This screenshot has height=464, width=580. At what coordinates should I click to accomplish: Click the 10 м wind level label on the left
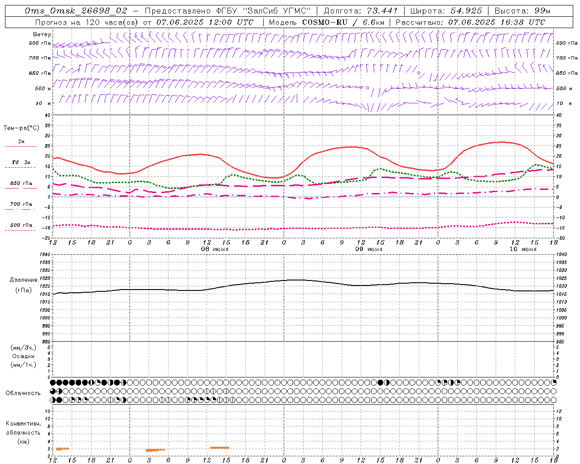[x=43, y=103]
